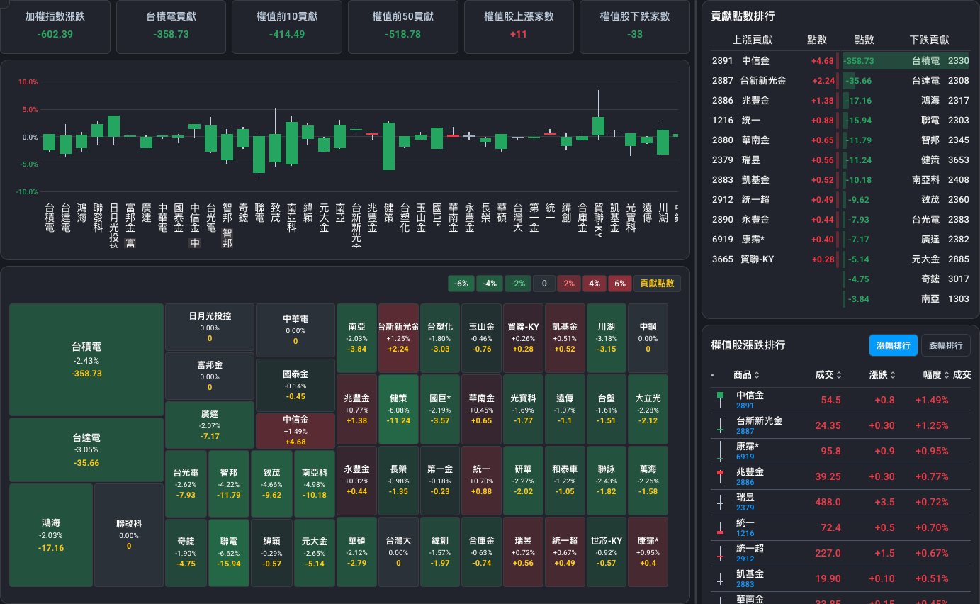
Task: Click the 貢獻點數 legend button above heatmap
Action: pyautogui.click(x=657, y=284)
